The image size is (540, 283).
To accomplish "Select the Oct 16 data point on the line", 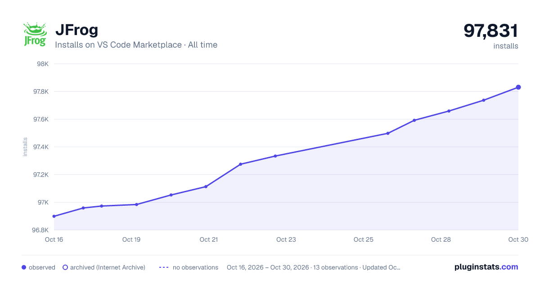I will 54,217.
